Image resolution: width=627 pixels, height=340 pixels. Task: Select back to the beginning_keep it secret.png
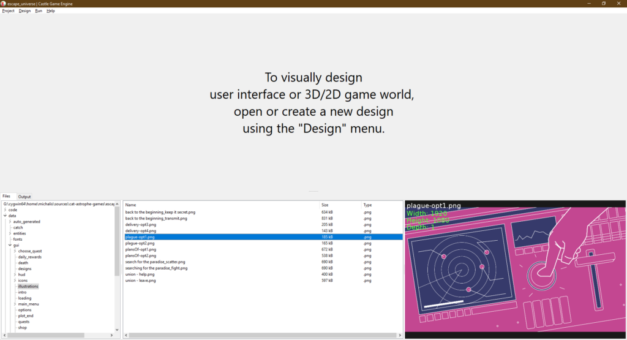(160, 213)
